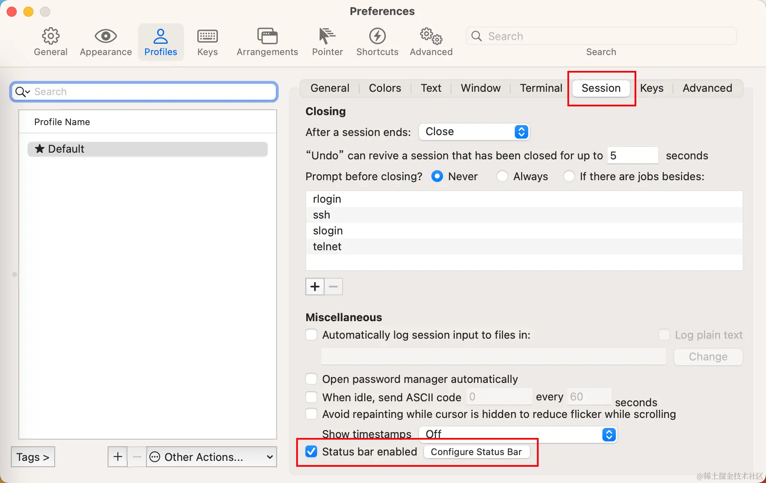The height and width of the screenshot is (483, 766).
Task: Click the magnifier in the toolbar search field
Action: pos(476,36)
